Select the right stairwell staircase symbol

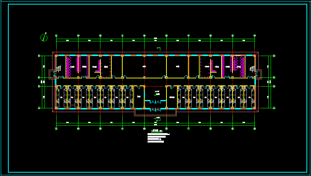point(252,68)
